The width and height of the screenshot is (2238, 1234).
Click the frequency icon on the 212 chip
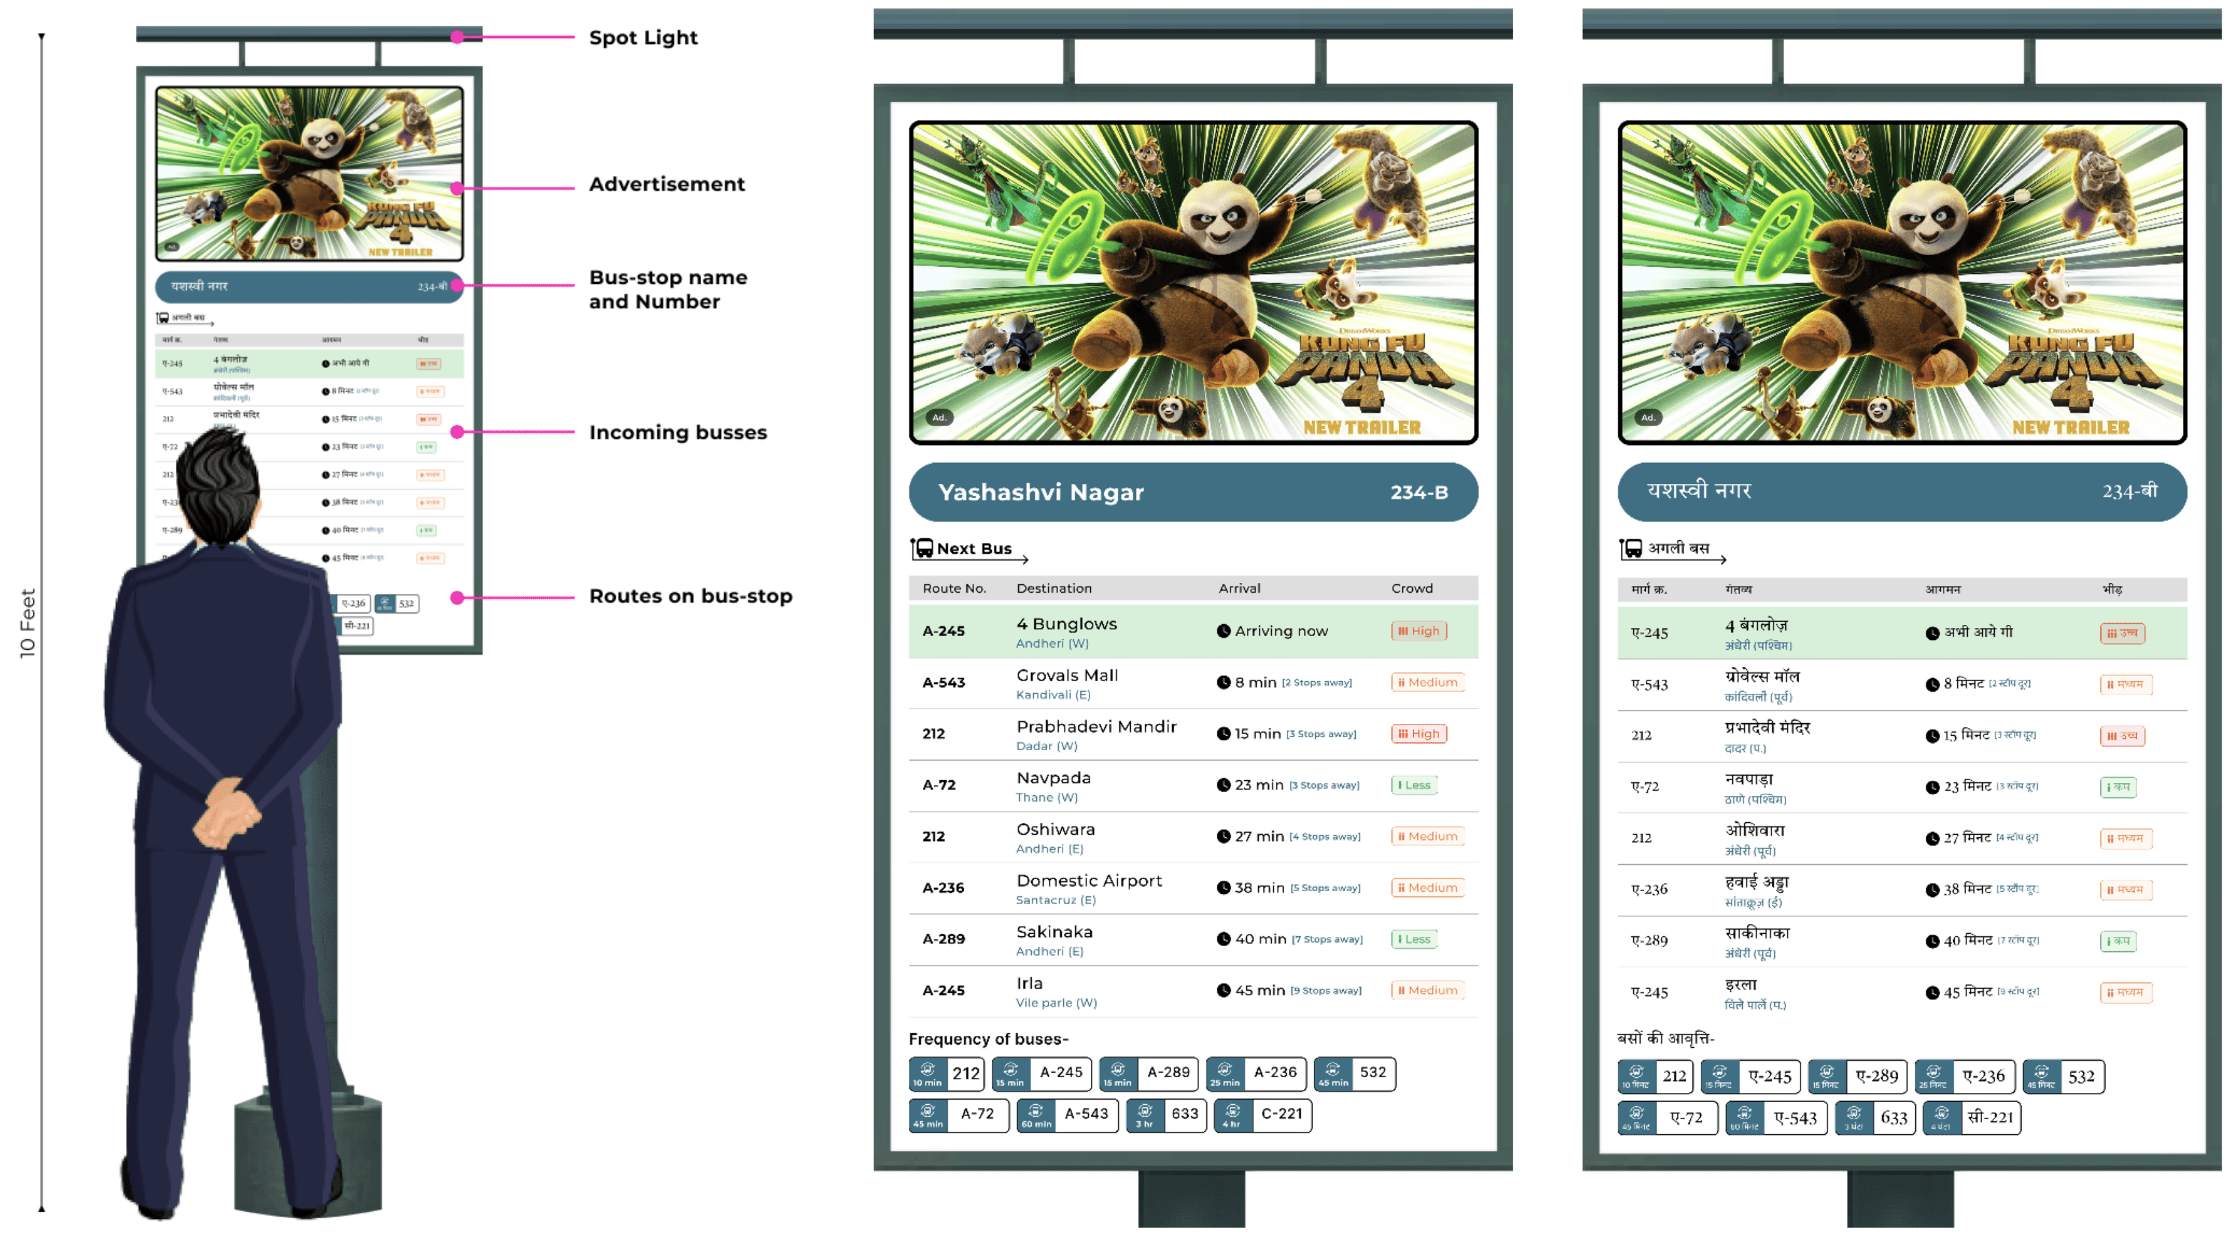(x=927, y=1070)
